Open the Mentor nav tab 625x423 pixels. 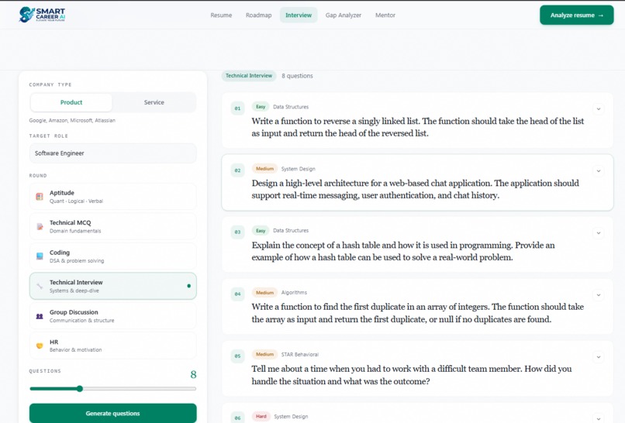pyautogui.click(x=385, y=15)
